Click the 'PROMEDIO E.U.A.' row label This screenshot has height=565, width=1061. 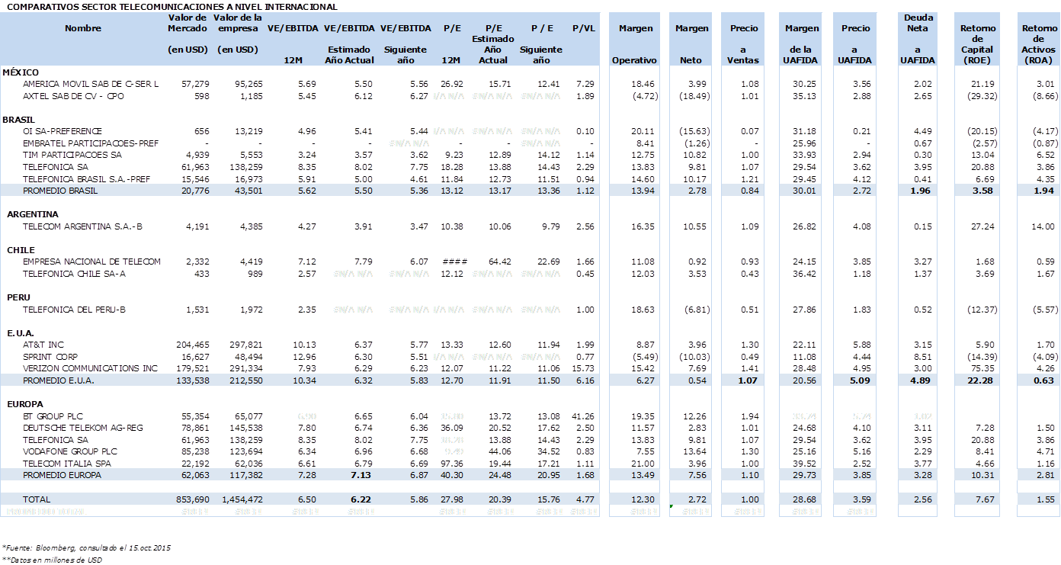[x=59, y=380]
